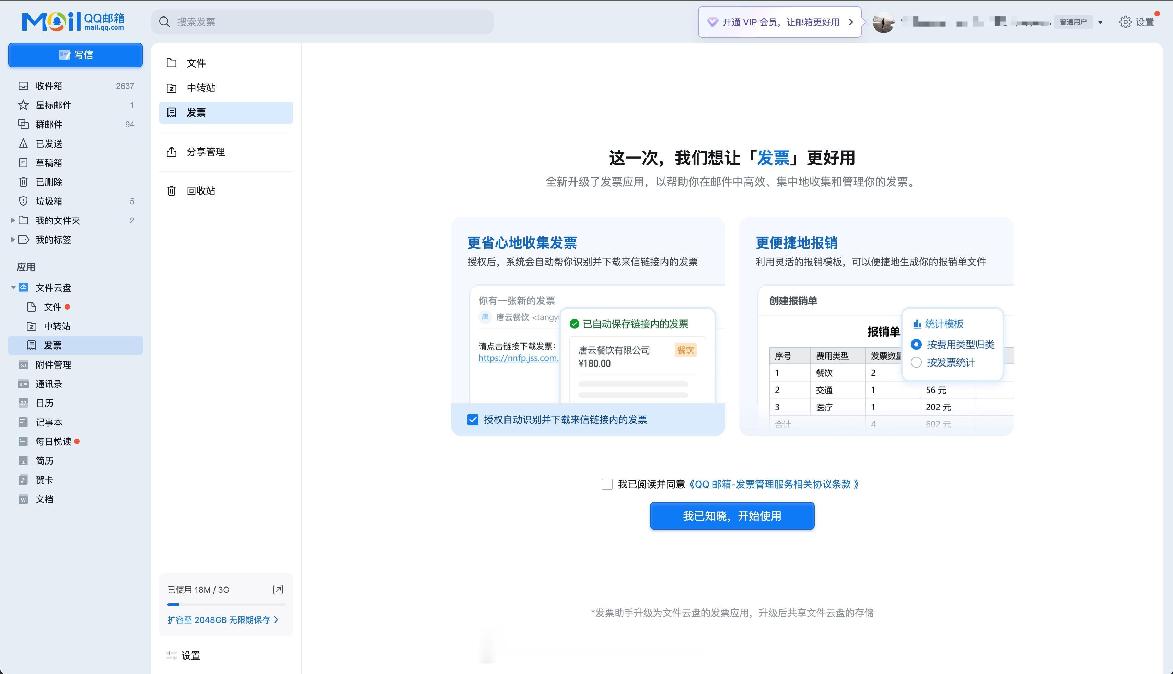Image resolution: width=1173 pixels, height=674 pixels.
Task: Expand the 我的标签 section
Action: 13,240
